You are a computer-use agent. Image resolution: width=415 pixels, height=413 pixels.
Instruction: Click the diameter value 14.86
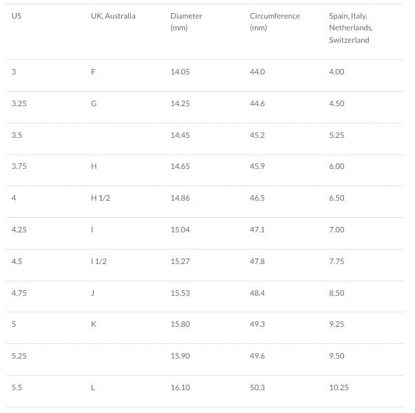(x=180, y=198)
